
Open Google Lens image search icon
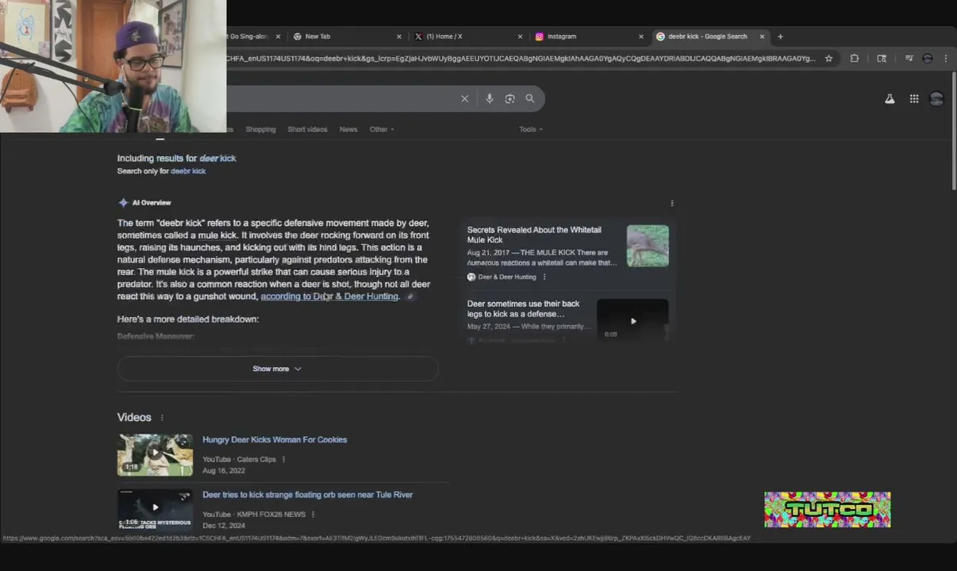click(509, 98)
